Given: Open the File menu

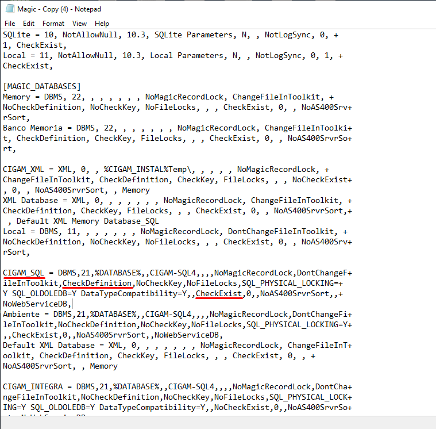Looking at the screenshot, I should [10, 24].
